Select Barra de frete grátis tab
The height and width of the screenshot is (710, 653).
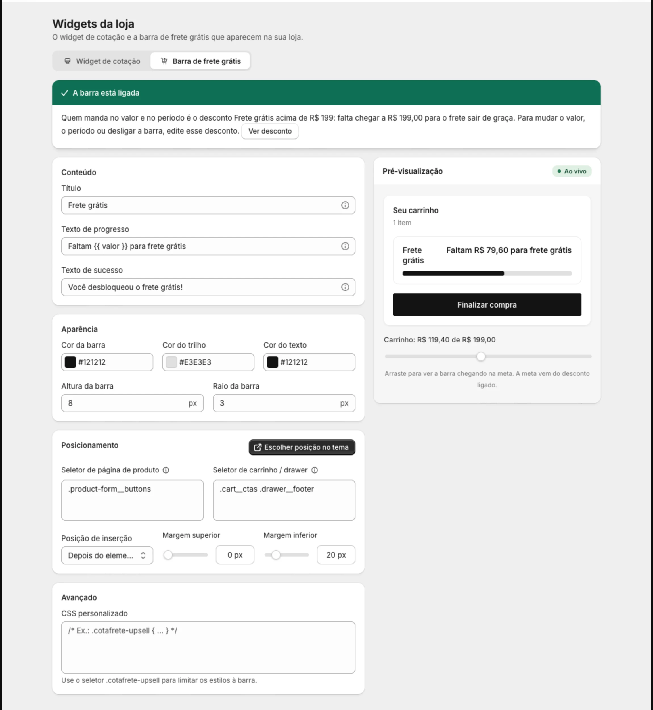pos(200,61)
